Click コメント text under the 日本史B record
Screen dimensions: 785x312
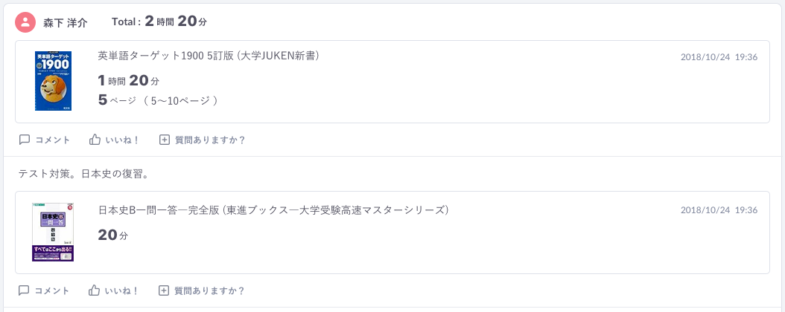[52, 290]
